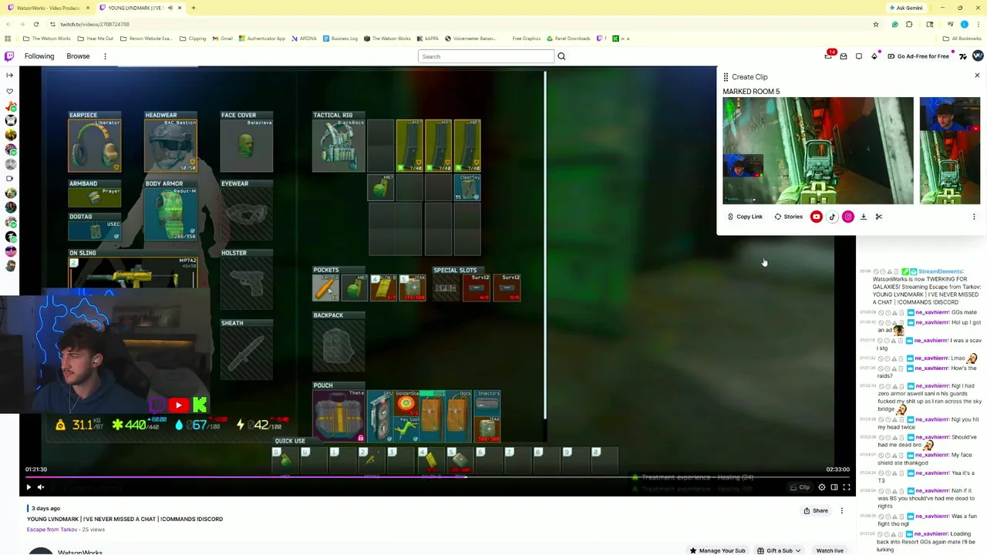
Task: Copy the clip link
Action: coord(745,217)
